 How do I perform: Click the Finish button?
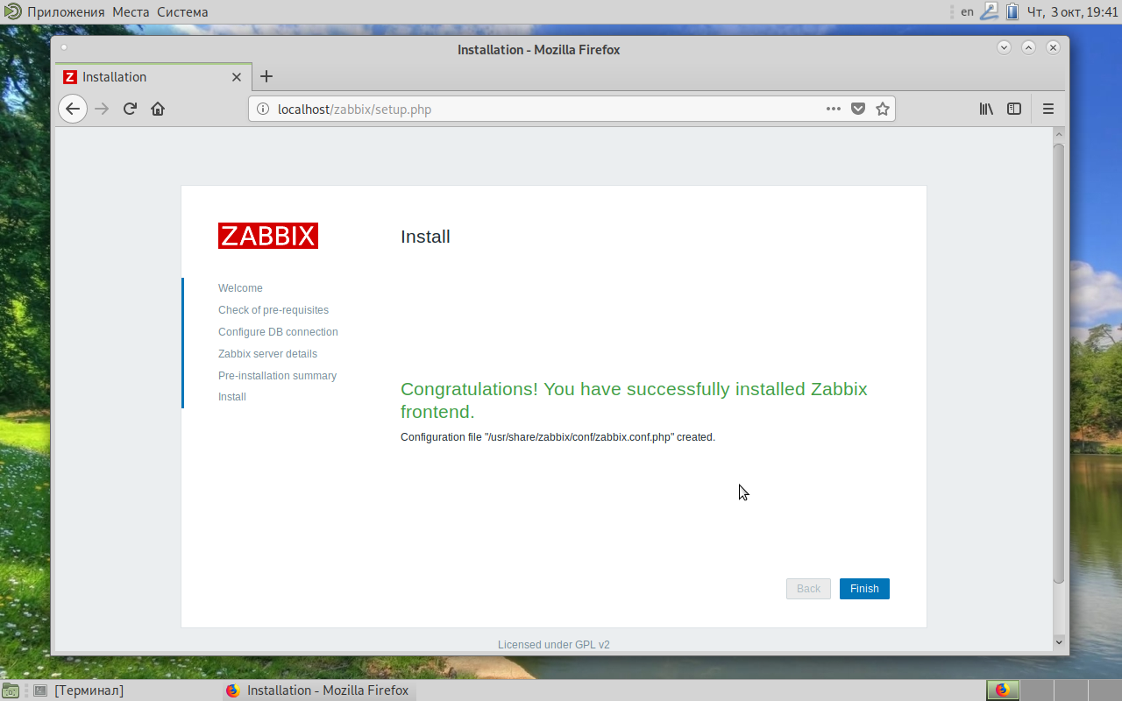pos(864,589)
